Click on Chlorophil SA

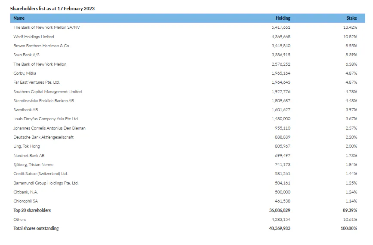(26, 201)
